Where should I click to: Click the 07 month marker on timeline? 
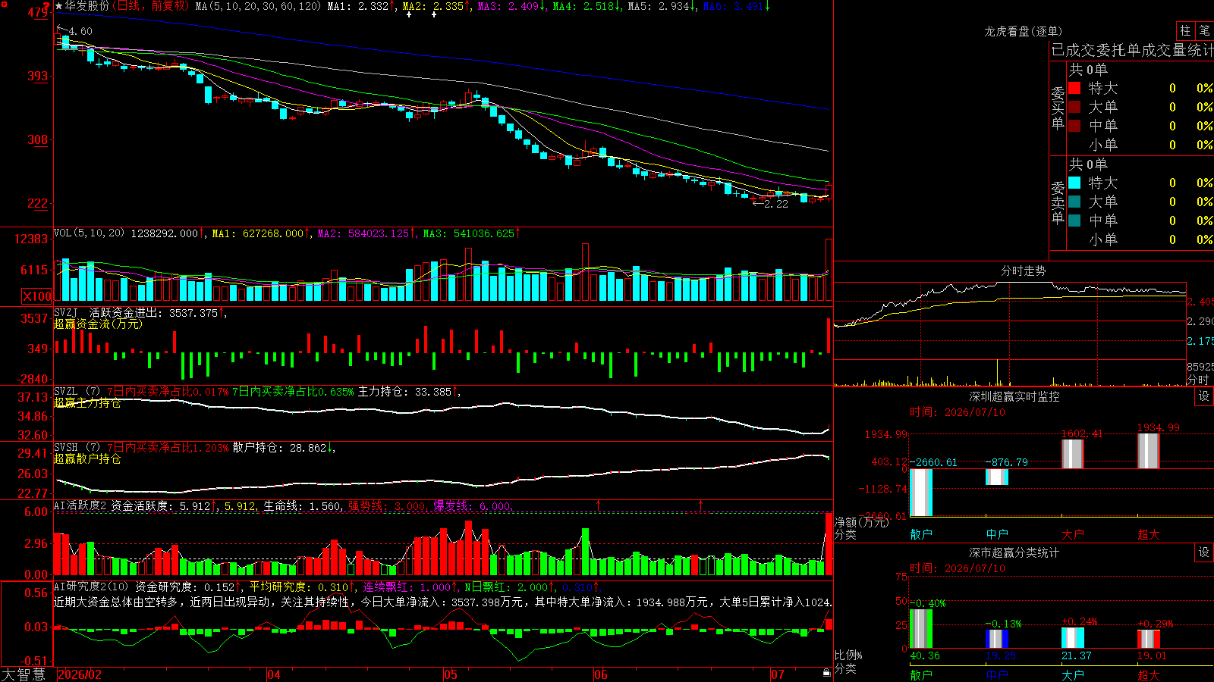[778, 674]
